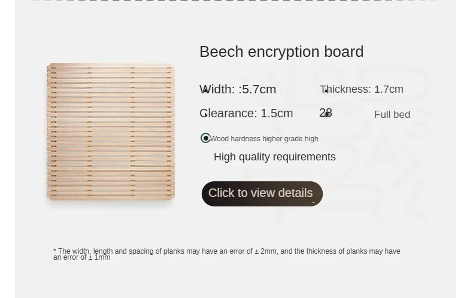Click the "Full bed" label
This screenshot has width=473, height=298.
pos(392,115)
